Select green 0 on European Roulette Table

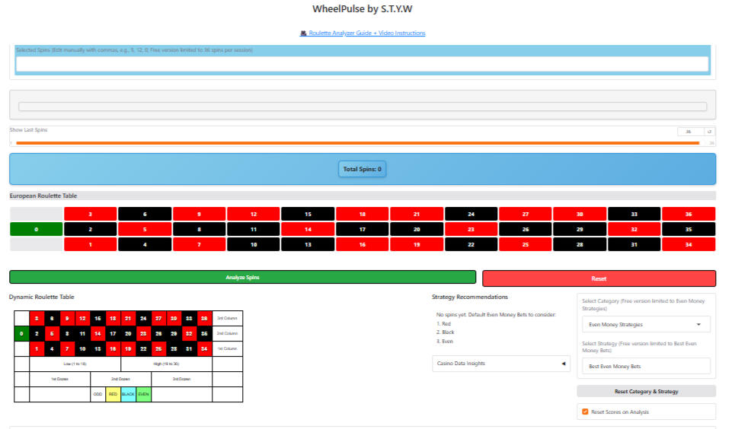pyautogui.click(x=37, y=230)
